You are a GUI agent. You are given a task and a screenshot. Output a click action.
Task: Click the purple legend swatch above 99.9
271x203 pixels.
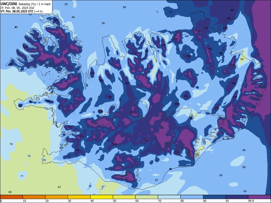pyautogui.click(x=259, y=197)
